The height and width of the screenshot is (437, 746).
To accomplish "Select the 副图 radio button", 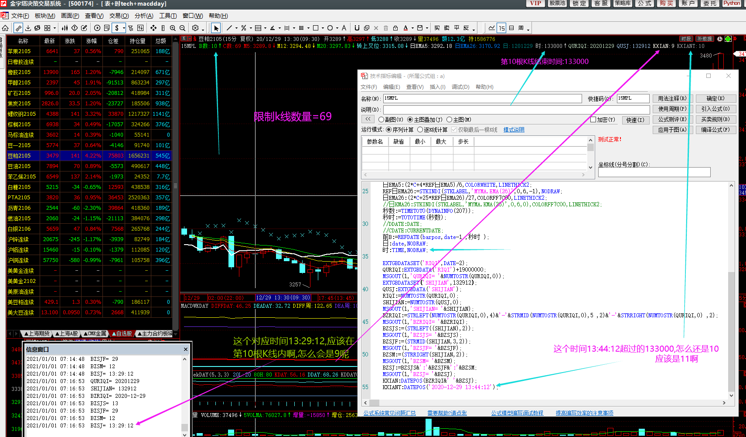I will pyautogui.click(x=382, y=120).
